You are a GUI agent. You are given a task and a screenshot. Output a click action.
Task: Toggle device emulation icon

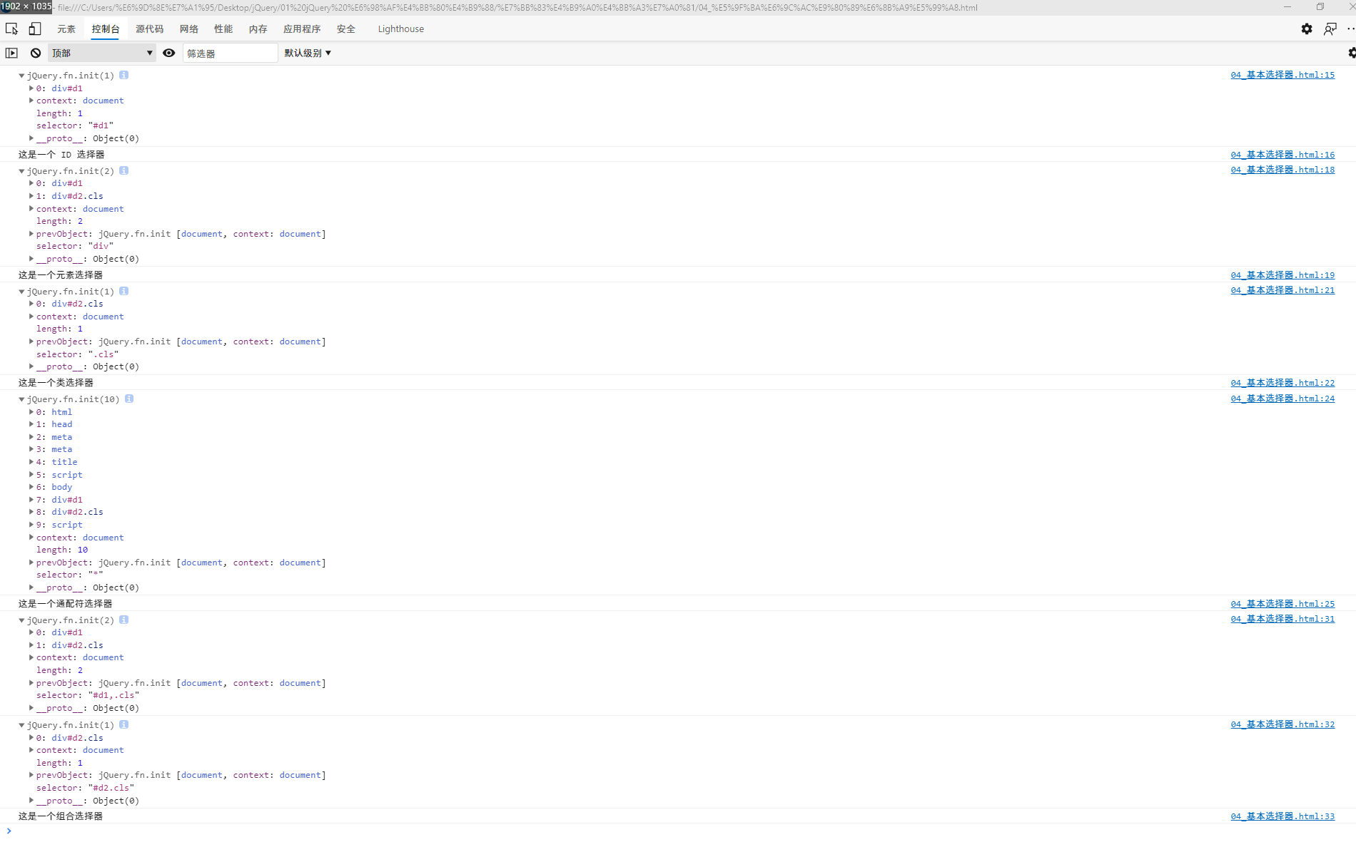(34, 29)
